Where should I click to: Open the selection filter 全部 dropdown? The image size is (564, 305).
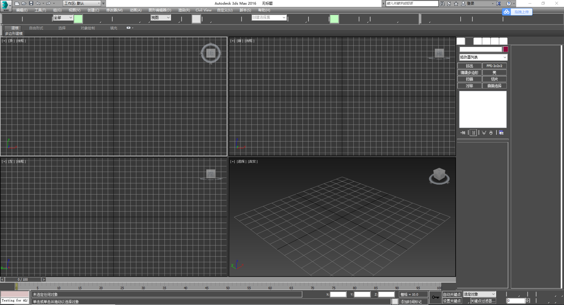click(x=63, y=18)
